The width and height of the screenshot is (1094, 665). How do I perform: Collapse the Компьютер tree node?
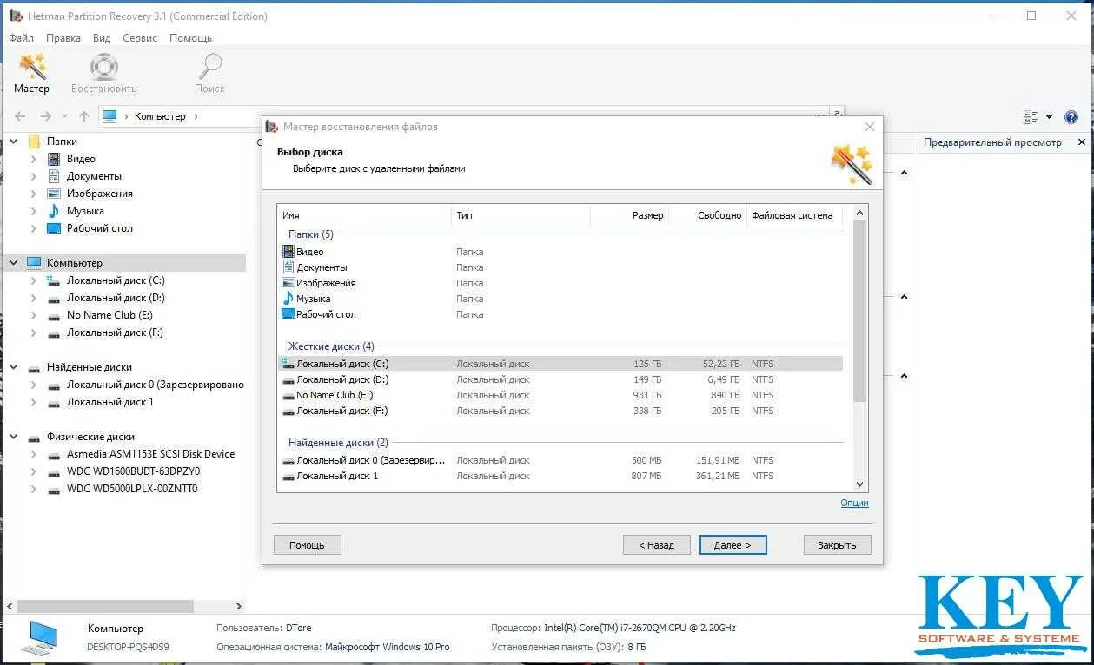[14, 263]
